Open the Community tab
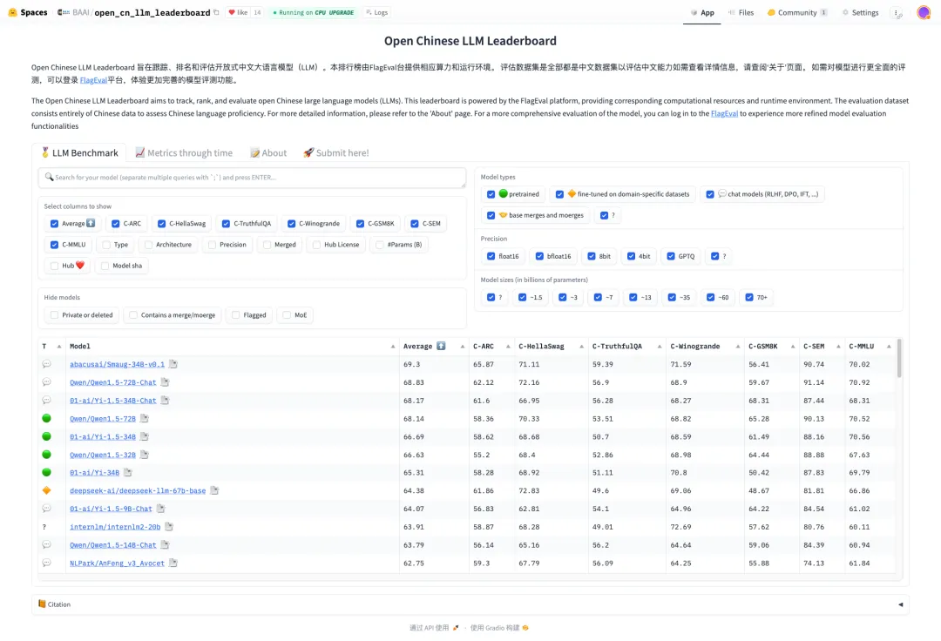Screen dimensions: 941x641 click(796, 12)
